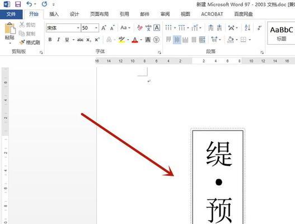Increase font size with grow font icon
This screenshot has height=224, width=295.
[104, 28]
